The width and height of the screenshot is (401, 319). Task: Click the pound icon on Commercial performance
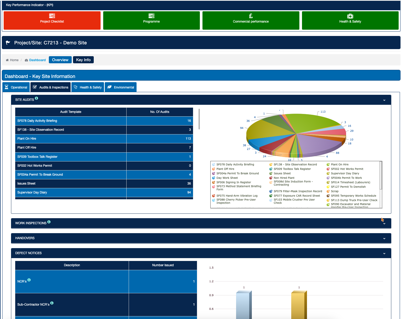251,16
